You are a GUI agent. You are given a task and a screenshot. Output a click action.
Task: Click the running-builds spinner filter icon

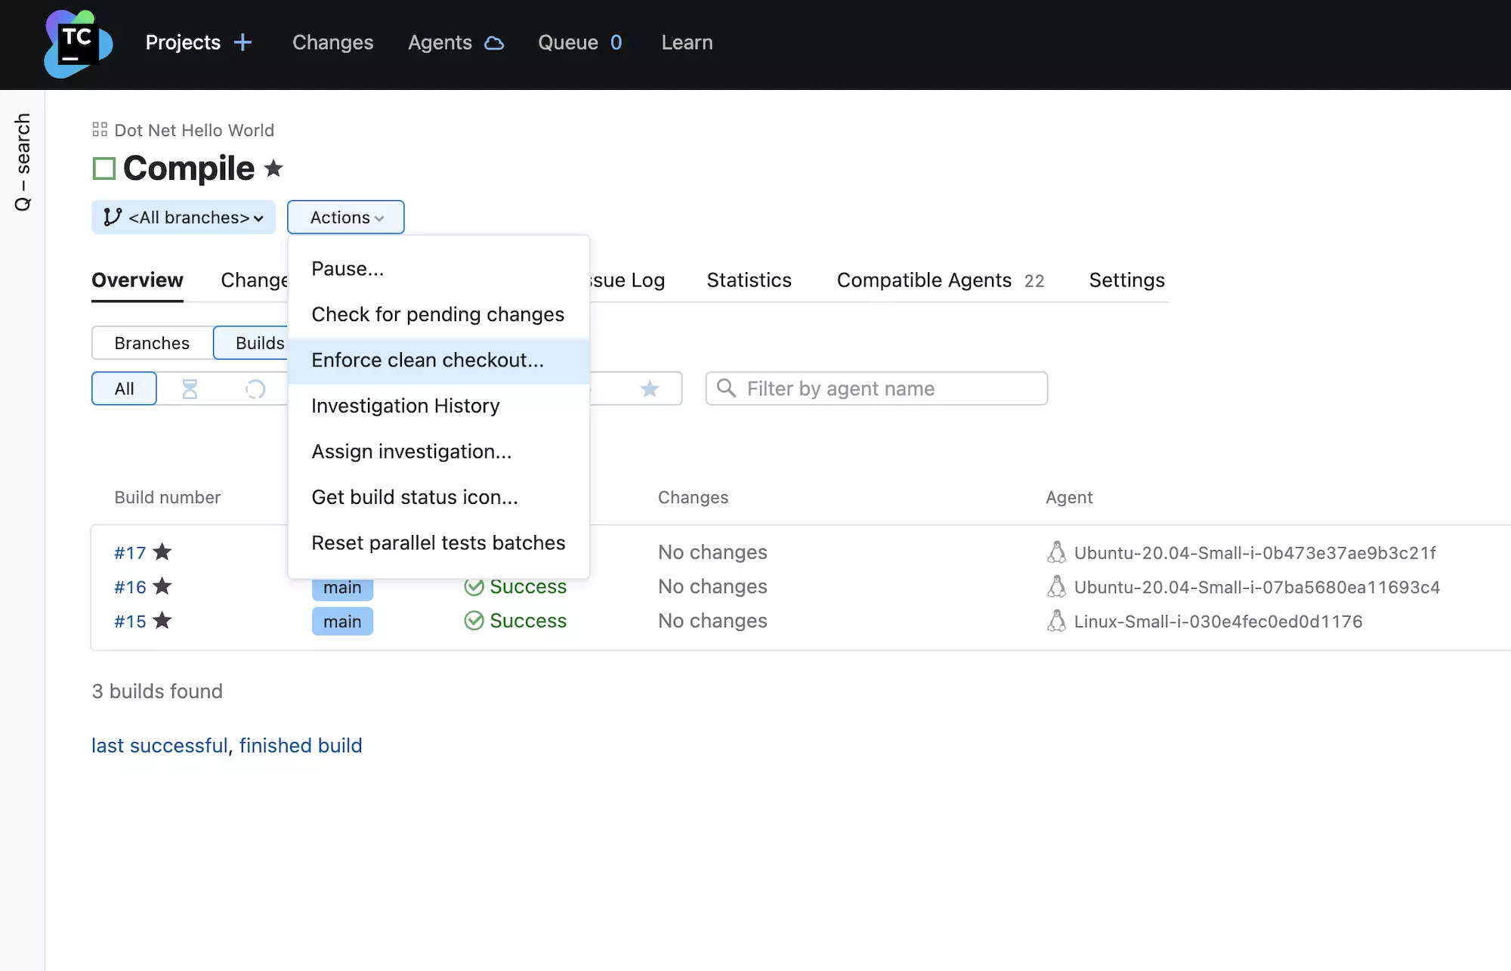point(255,388)
